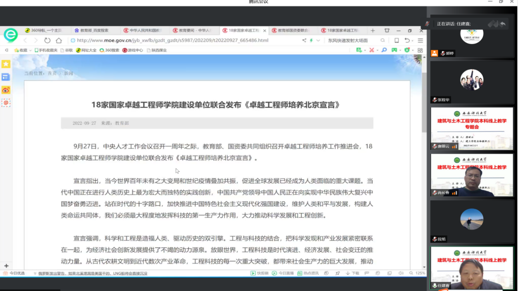This screenshot has width=518, height=291.
Task: Open the 下载 downloads button
Action: [x=352, y=273]
